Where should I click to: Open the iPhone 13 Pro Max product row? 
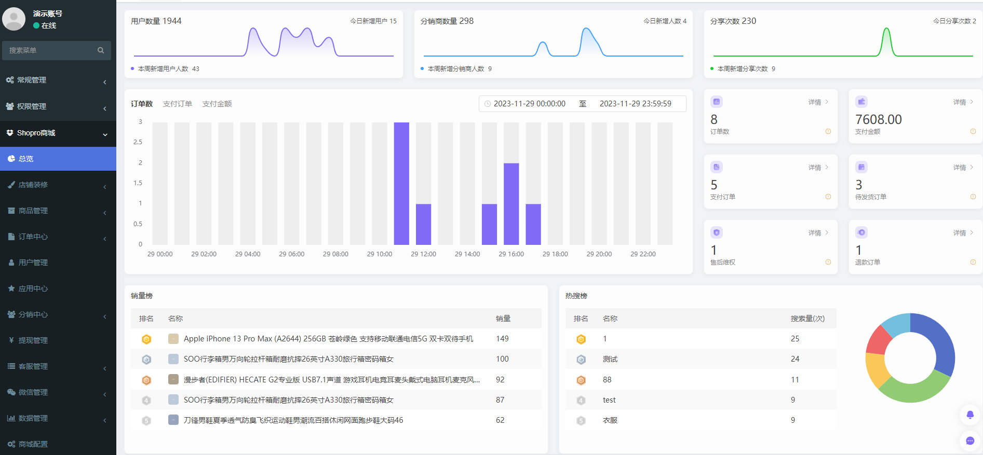click(x=328, y=339)
